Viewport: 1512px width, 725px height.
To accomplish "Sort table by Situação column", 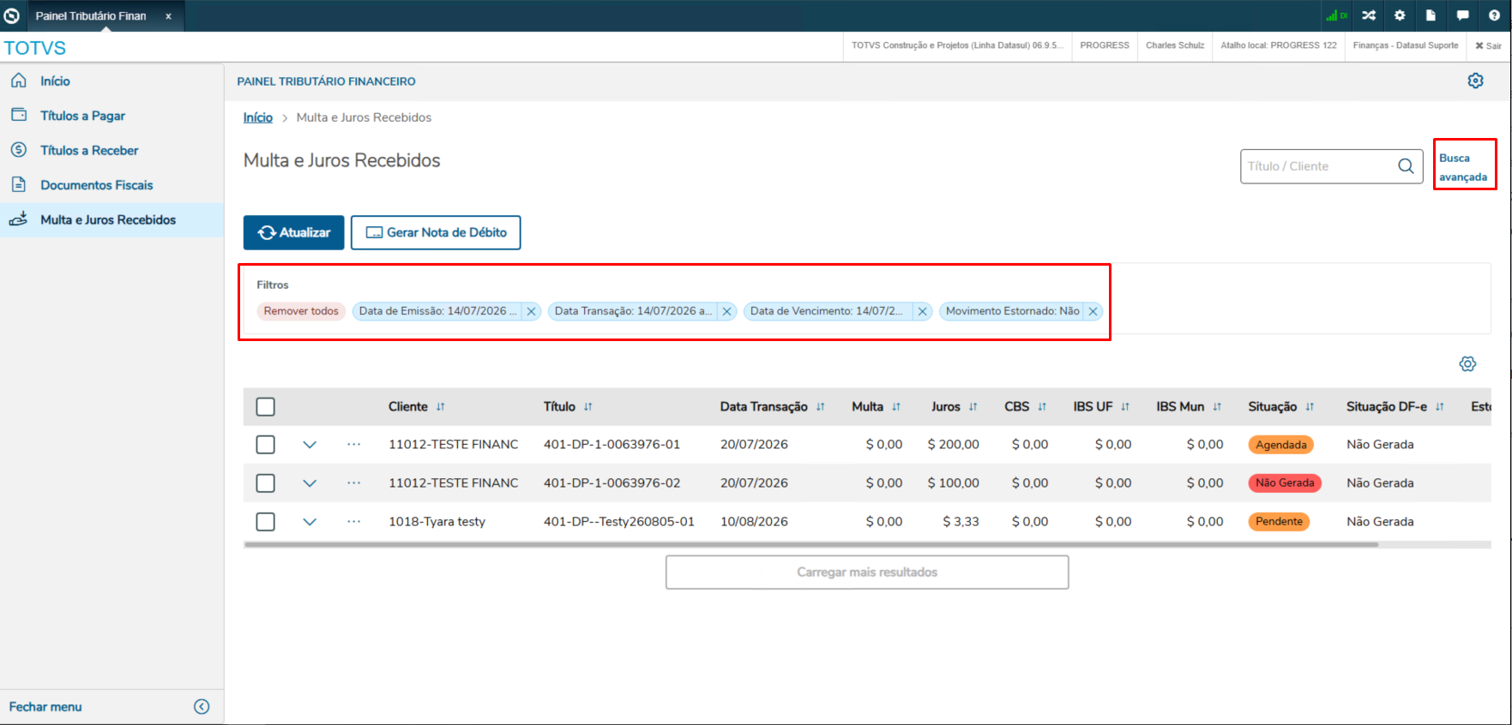I will click(x=1310, y=407).
